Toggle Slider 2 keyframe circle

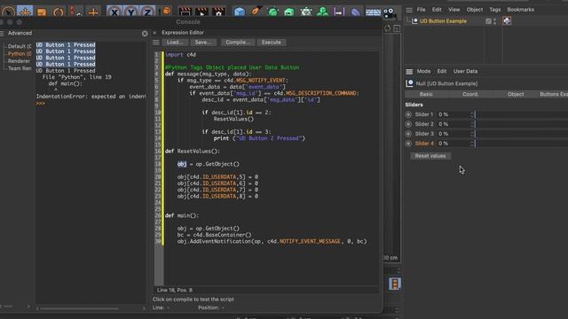(408, 124)
